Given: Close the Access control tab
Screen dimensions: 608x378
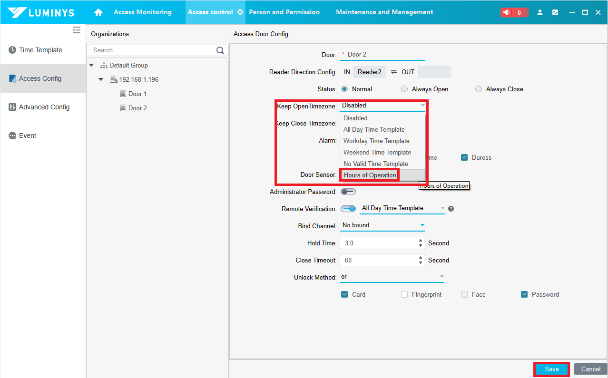Looking at the screenshot, I should point(240,12).
